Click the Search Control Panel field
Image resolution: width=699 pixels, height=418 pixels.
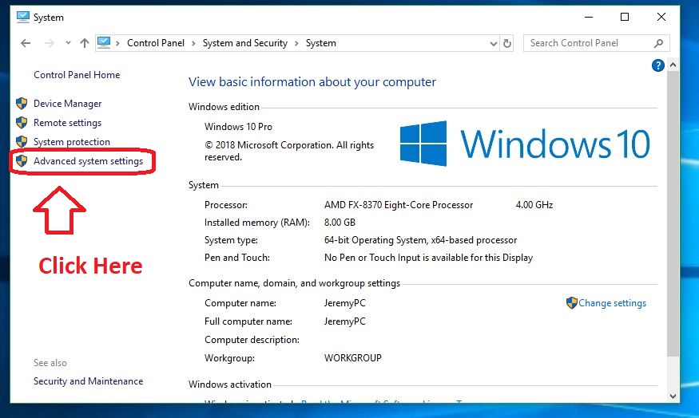(x=587, y=43)
